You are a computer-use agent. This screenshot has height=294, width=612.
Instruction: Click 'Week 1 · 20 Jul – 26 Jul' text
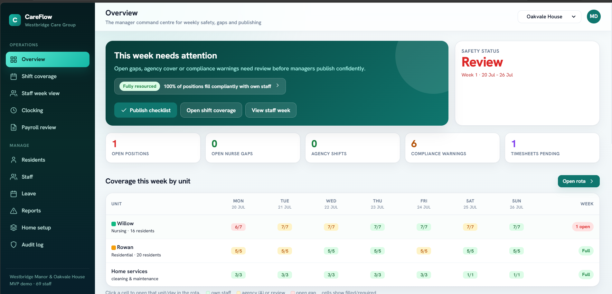pos(487,75)
